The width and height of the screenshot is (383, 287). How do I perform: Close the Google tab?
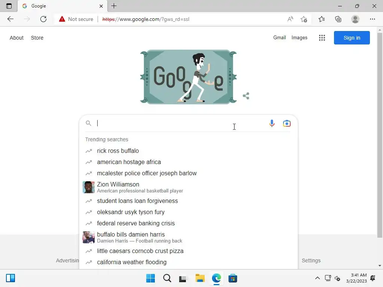(101, 6)
